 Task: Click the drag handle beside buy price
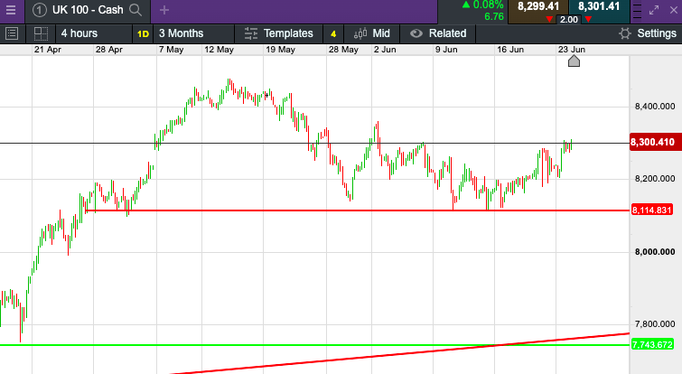click(636, 11)
